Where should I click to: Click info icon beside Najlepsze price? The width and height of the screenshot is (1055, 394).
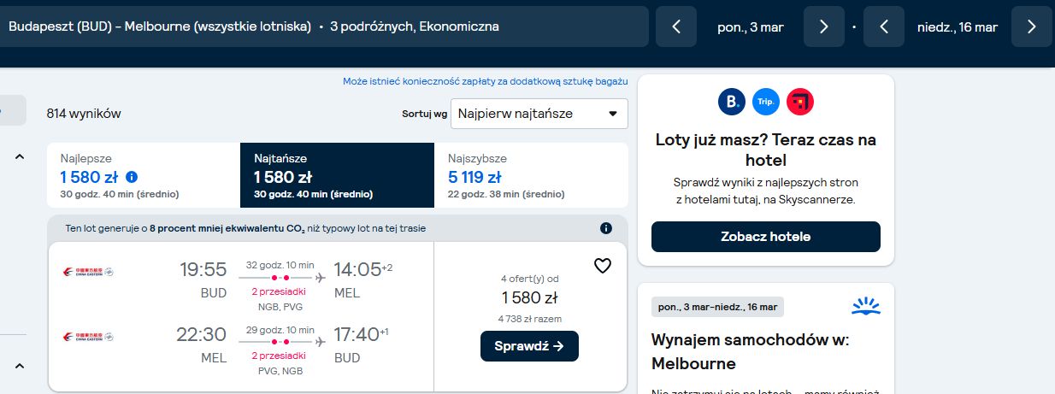(x=132, y=177)
